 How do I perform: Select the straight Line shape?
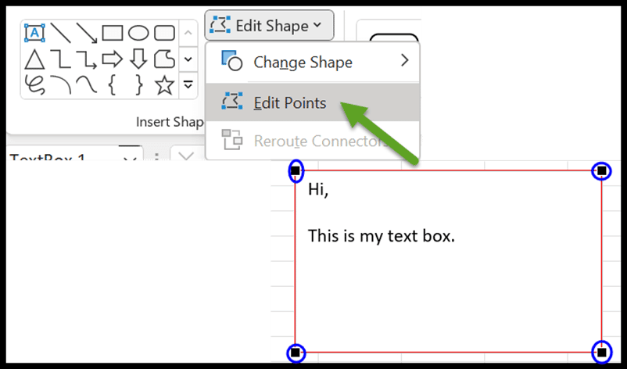pos(60,33)
